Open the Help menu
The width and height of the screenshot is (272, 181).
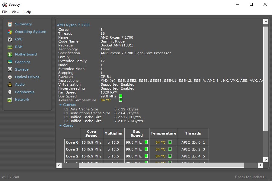point(27,12)
